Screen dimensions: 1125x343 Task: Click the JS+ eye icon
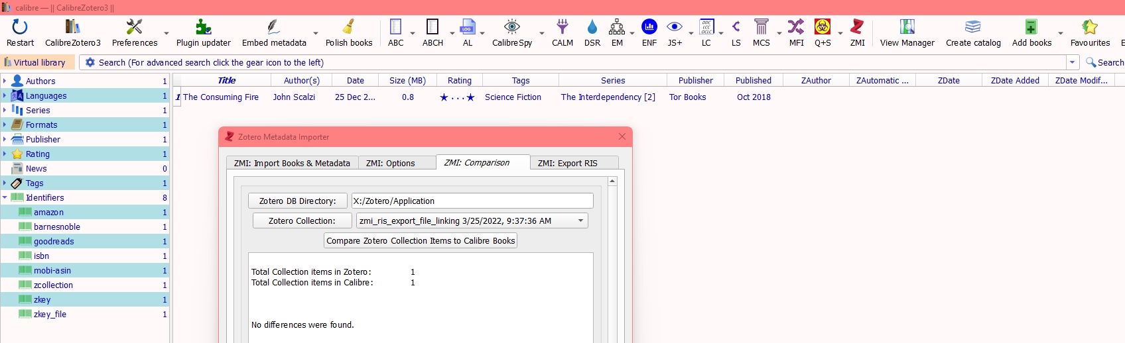[675, 27]
